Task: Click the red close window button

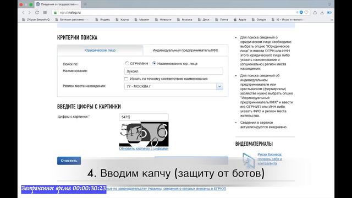Action: click(21, 4)
